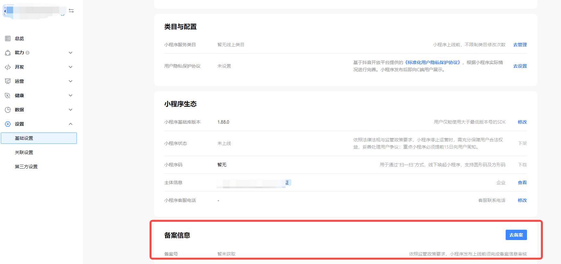Image resolution: width=561 pixels, height=264 pixels.
Task: Click info icon beside 能力
Action: click(x=28, y=53)
